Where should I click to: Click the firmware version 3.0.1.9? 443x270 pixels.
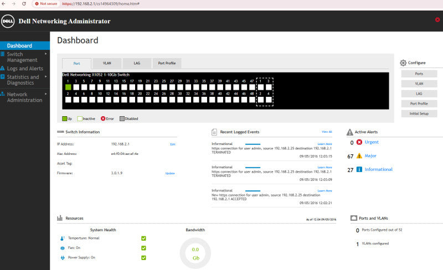point(117,173)
